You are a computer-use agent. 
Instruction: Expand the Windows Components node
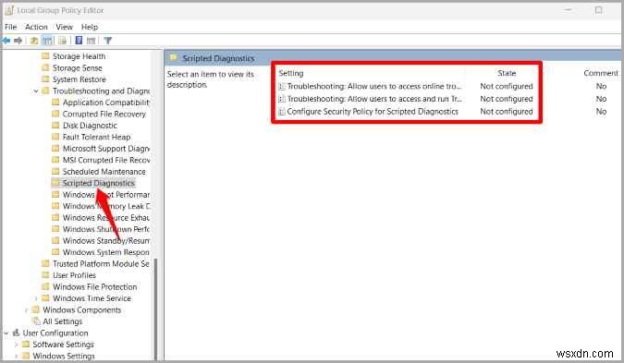tap(26, 309)
